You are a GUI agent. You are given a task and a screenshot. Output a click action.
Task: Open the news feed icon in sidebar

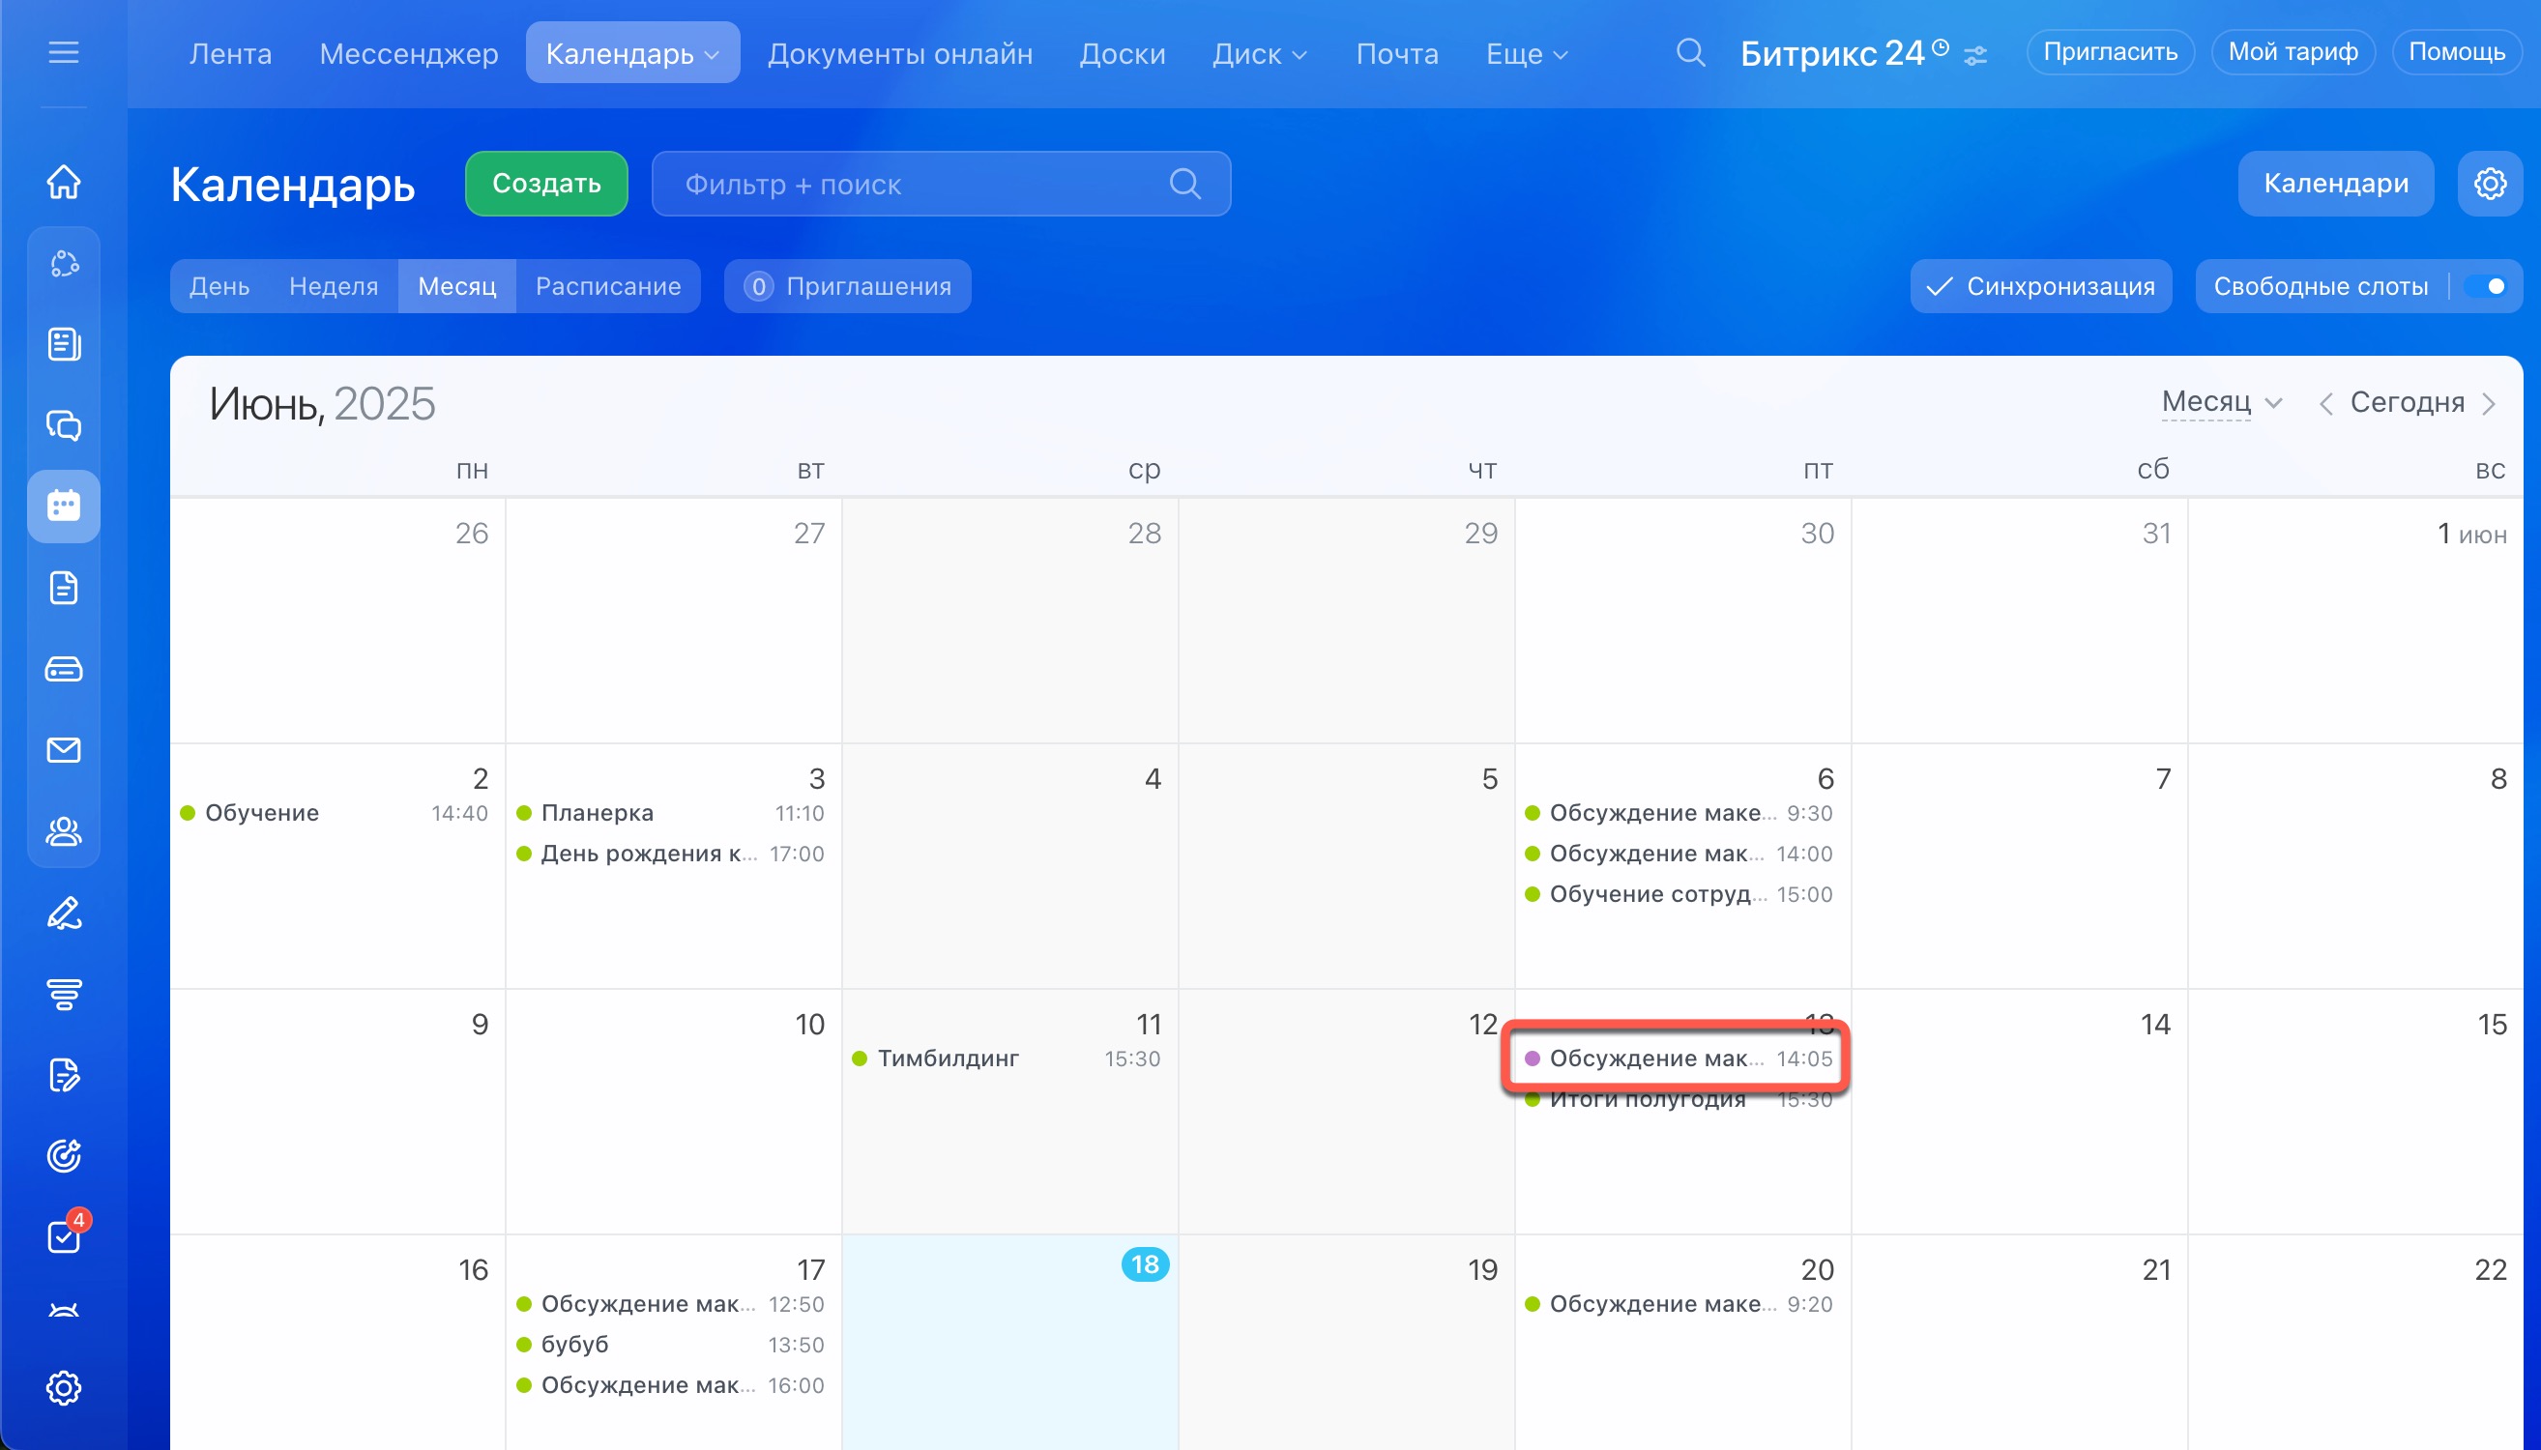[x=64, y=344]
